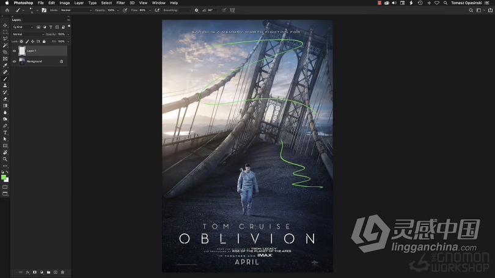The image size is (495, 278).
Task: Hide Layer 1 visibility eye
Action: (x=14, y=51)
